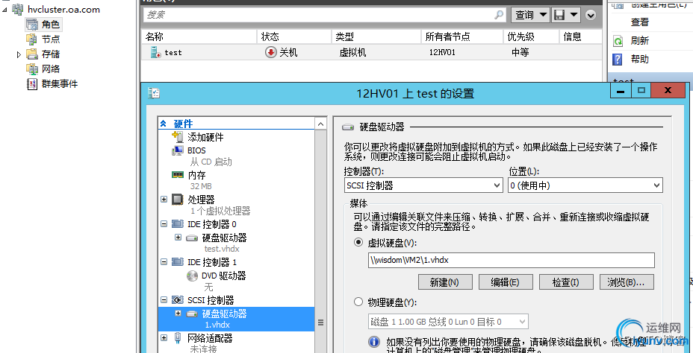
Task: Open the 位置(L) 0 (使用中) dropdown
Action: (585, 185)
